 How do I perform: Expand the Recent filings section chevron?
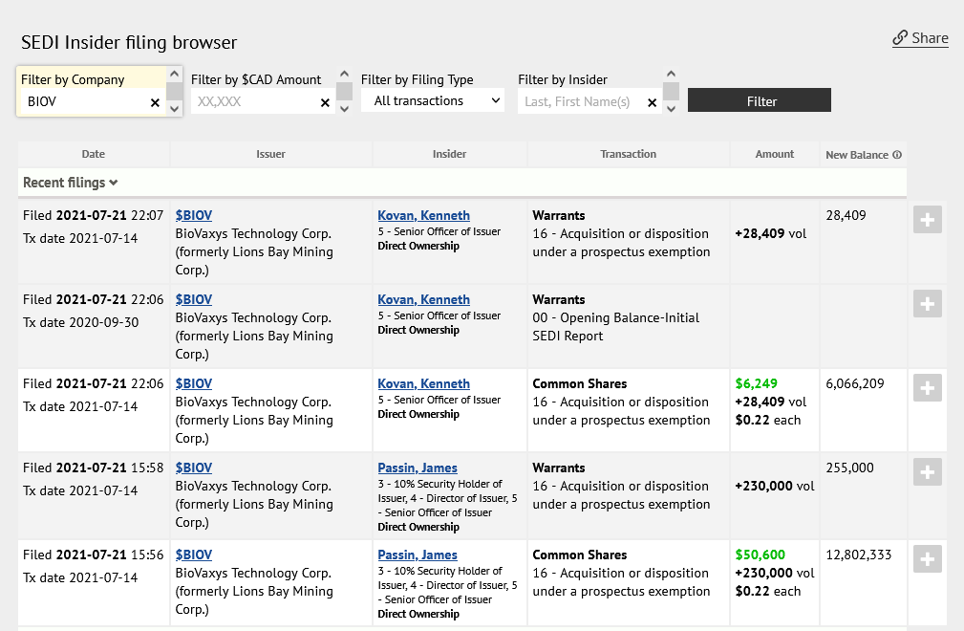point(114,183)
